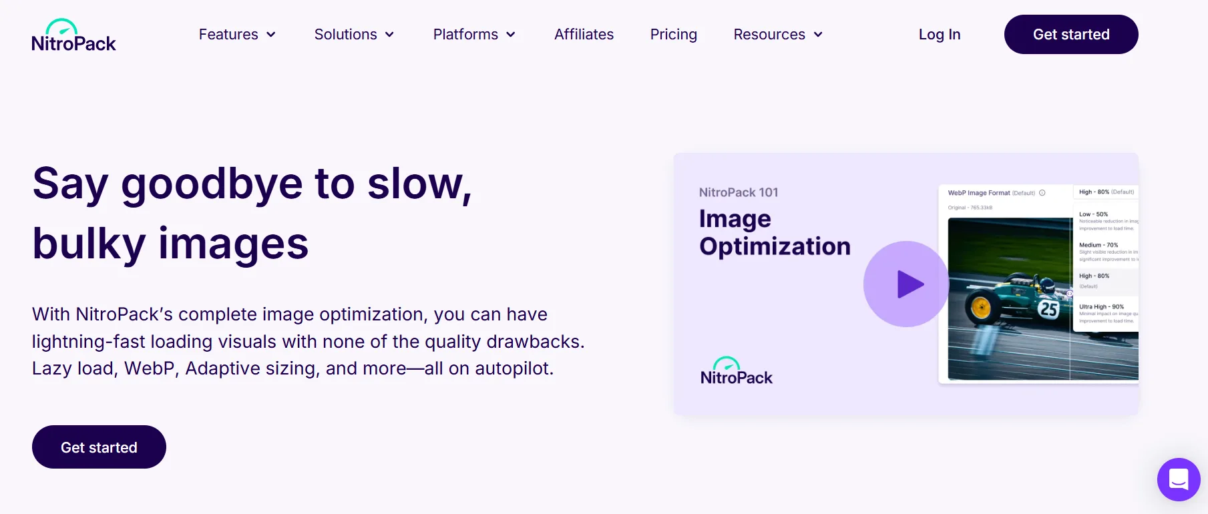Click 'Low - 50%' option in preview
Screen dimensions: 1208x514
(1093, 214)
